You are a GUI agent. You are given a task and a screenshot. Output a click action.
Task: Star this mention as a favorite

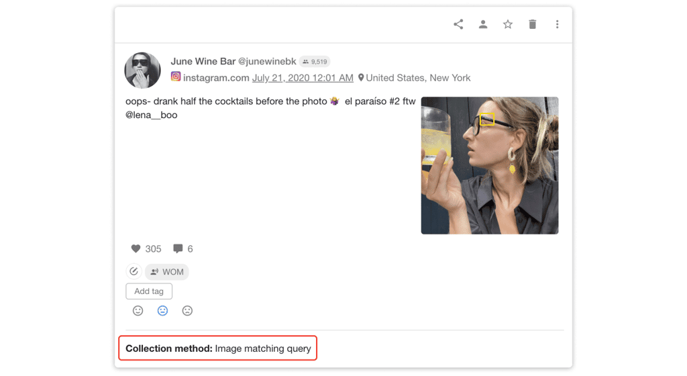click(508, 24)
